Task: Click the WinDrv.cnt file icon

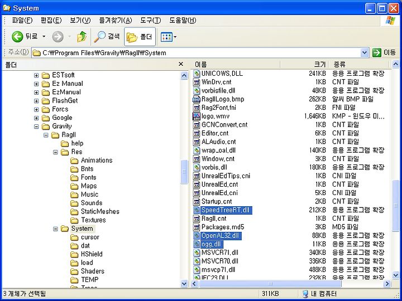Action: click(197, 82)
